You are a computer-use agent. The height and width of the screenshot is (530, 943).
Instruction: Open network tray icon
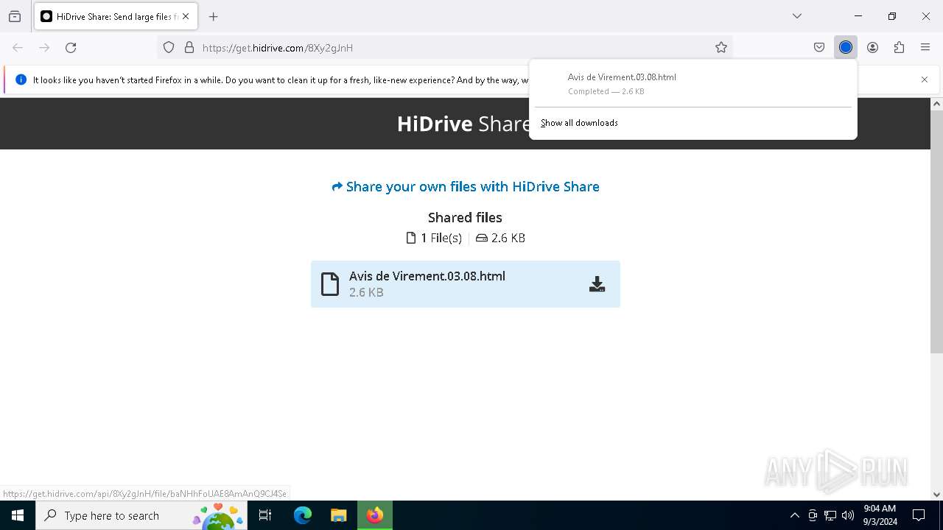(830, 515)
